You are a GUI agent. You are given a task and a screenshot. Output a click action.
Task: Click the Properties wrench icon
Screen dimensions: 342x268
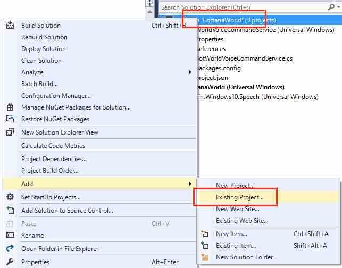pyautogui.click(x=10, y=262)
